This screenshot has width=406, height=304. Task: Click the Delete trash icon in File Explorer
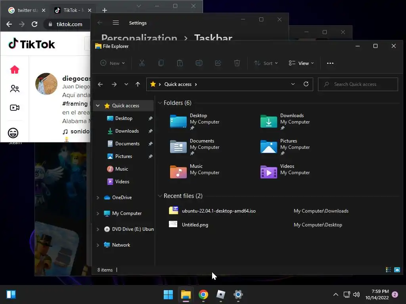tap(237, 63)
